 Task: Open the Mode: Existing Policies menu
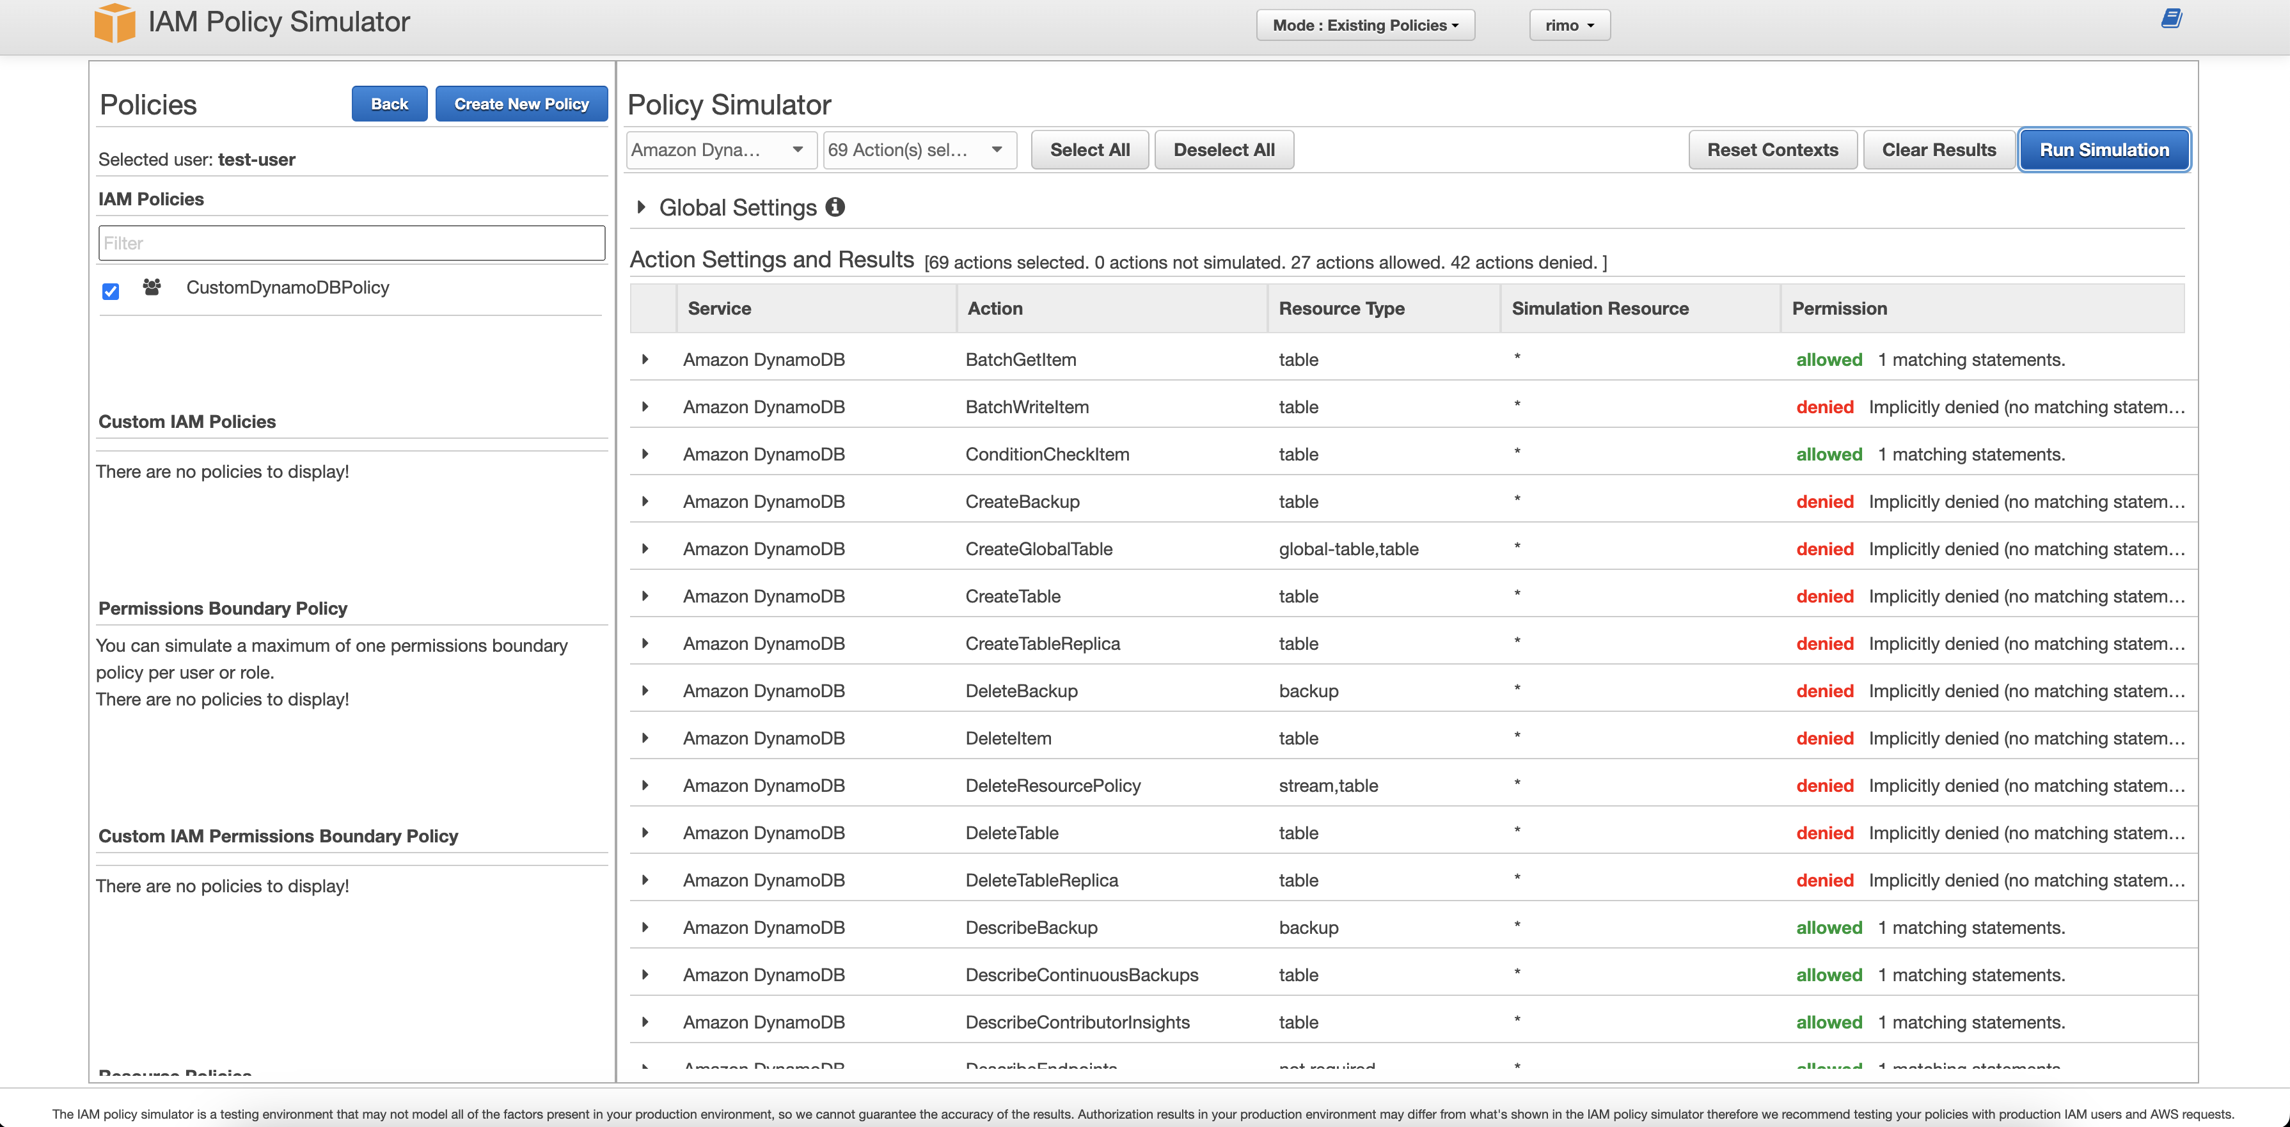tap(1364, 25)
